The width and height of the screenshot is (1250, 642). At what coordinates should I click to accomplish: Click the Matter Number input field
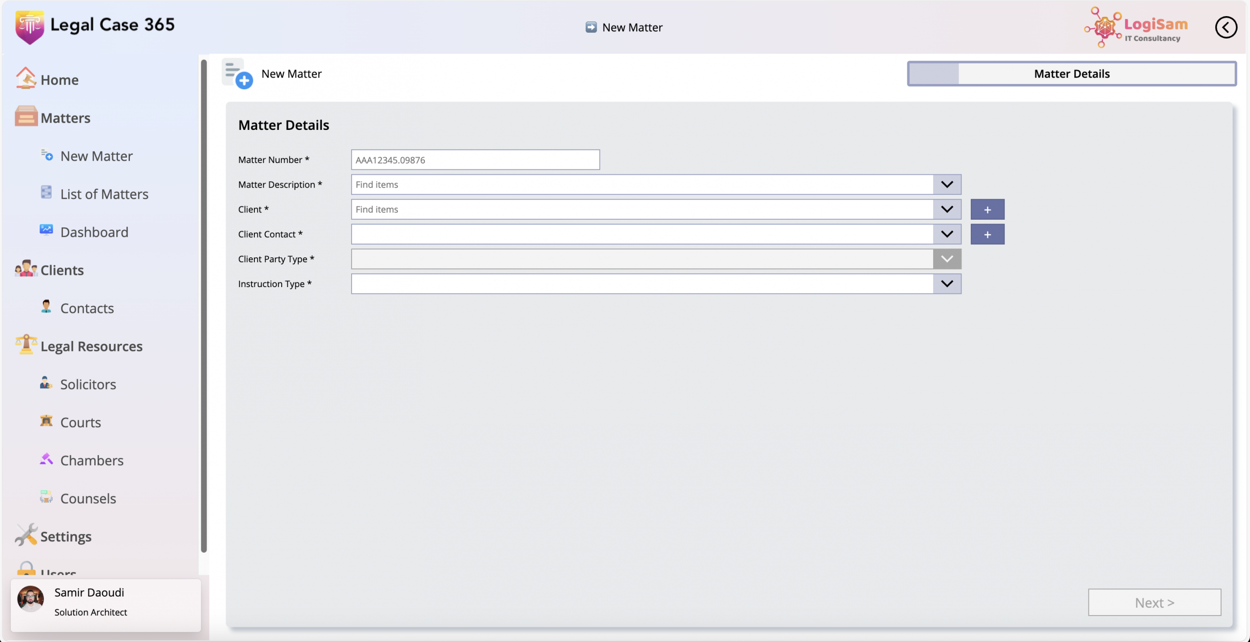[475, 160]
